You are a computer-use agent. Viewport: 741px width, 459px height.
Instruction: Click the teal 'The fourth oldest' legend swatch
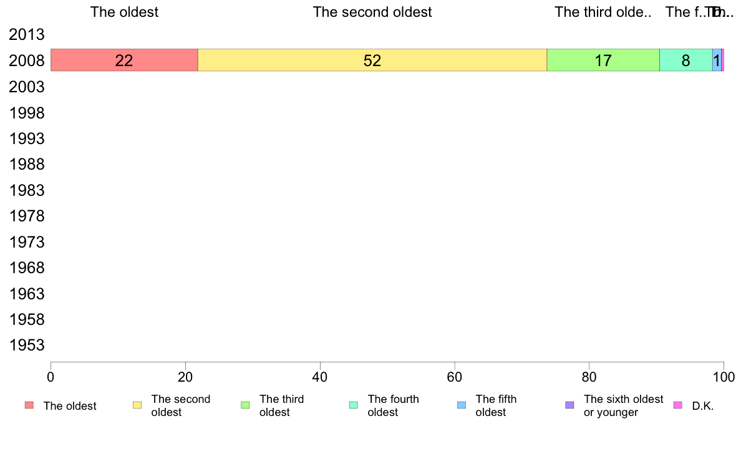(354, 405)
